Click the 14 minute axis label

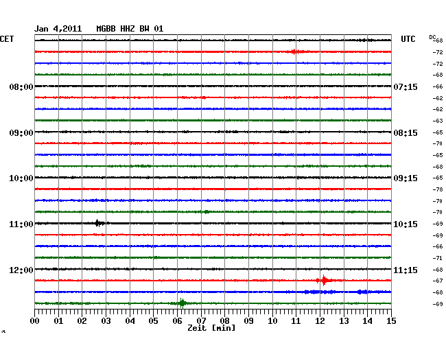[367, 321]
